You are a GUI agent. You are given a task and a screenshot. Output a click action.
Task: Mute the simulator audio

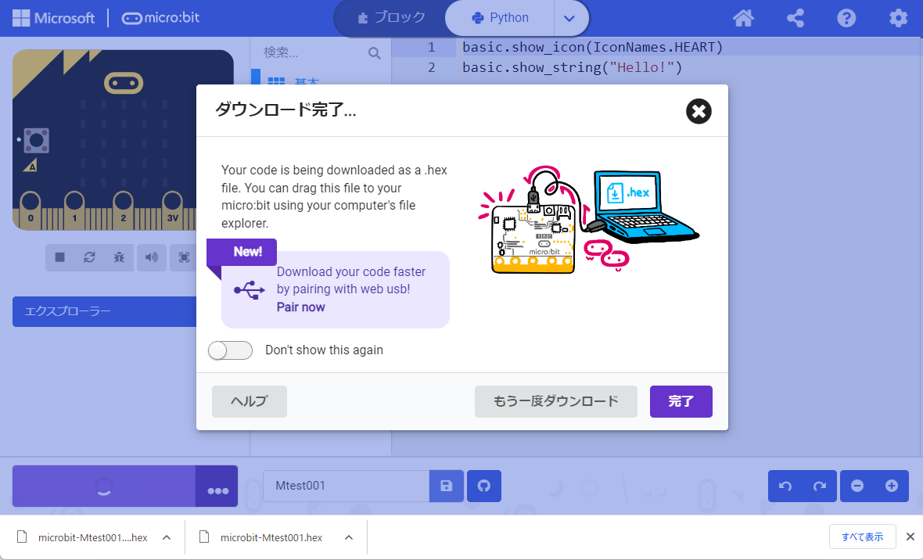(151, 257)
